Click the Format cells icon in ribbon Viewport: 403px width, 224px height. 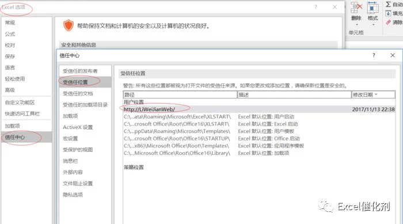pyautogui.click(x=372, y=7)
